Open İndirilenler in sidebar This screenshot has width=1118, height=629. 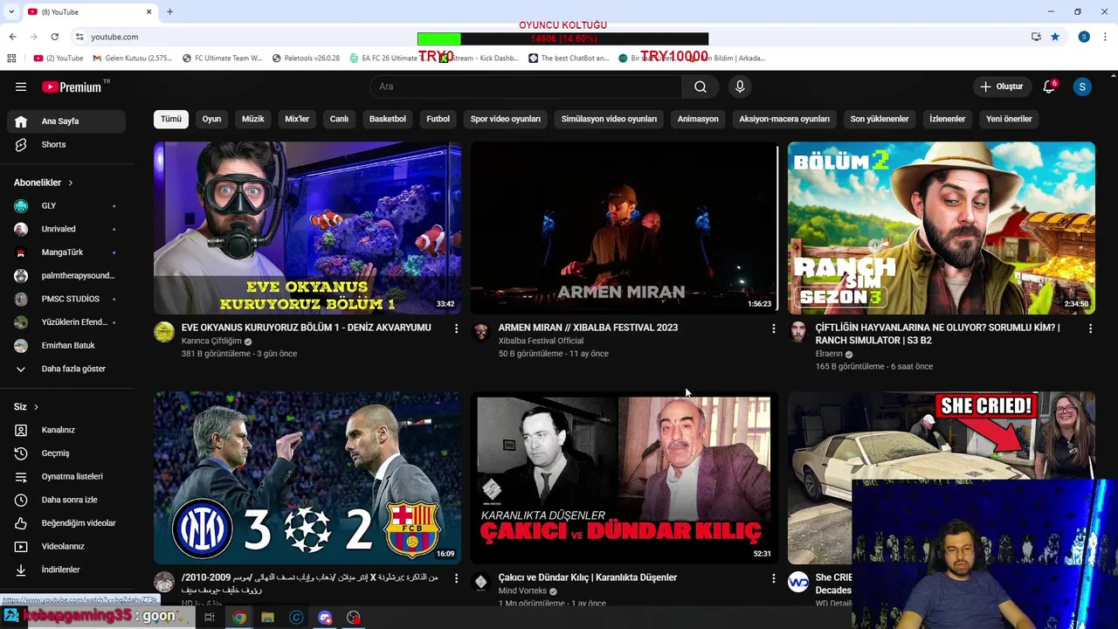tap(66, 570)
